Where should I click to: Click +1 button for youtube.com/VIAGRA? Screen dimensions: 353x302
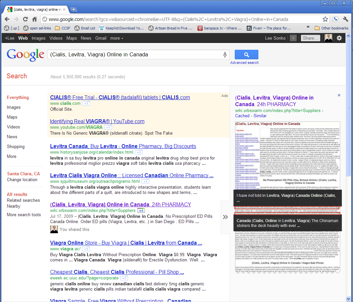click(x=108, y=127)
